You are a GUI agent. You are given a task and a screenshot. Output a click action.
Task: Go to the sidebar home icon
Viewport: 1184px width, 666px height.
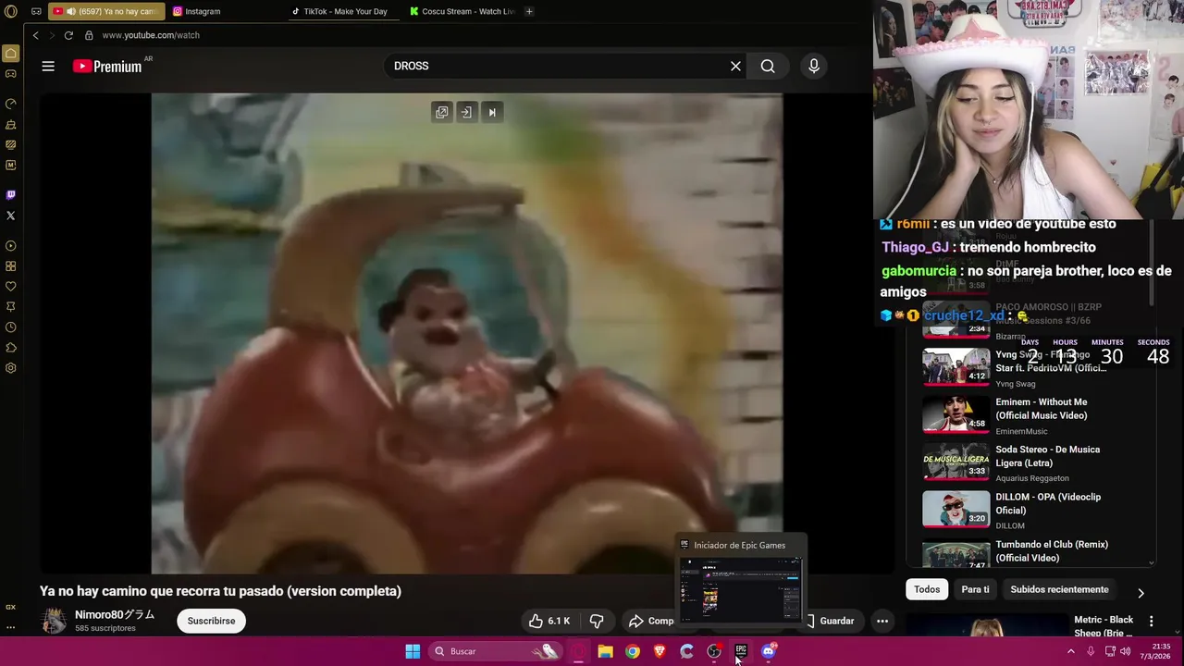pyautogui.click(x=10, y=53)
